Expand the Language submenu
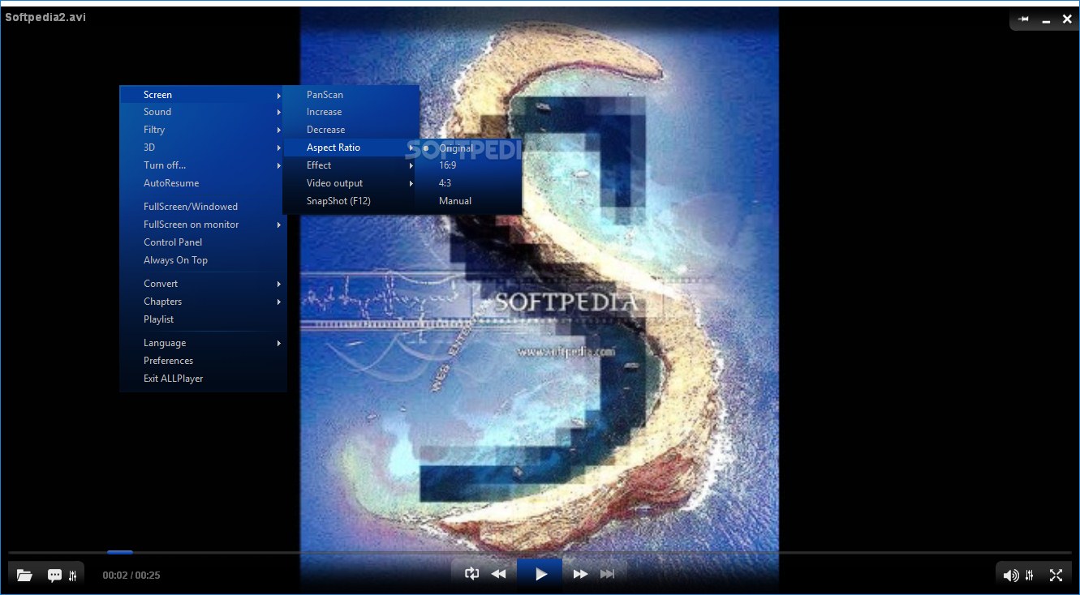This screenshot has width=1080, height=595. point(203,343)
